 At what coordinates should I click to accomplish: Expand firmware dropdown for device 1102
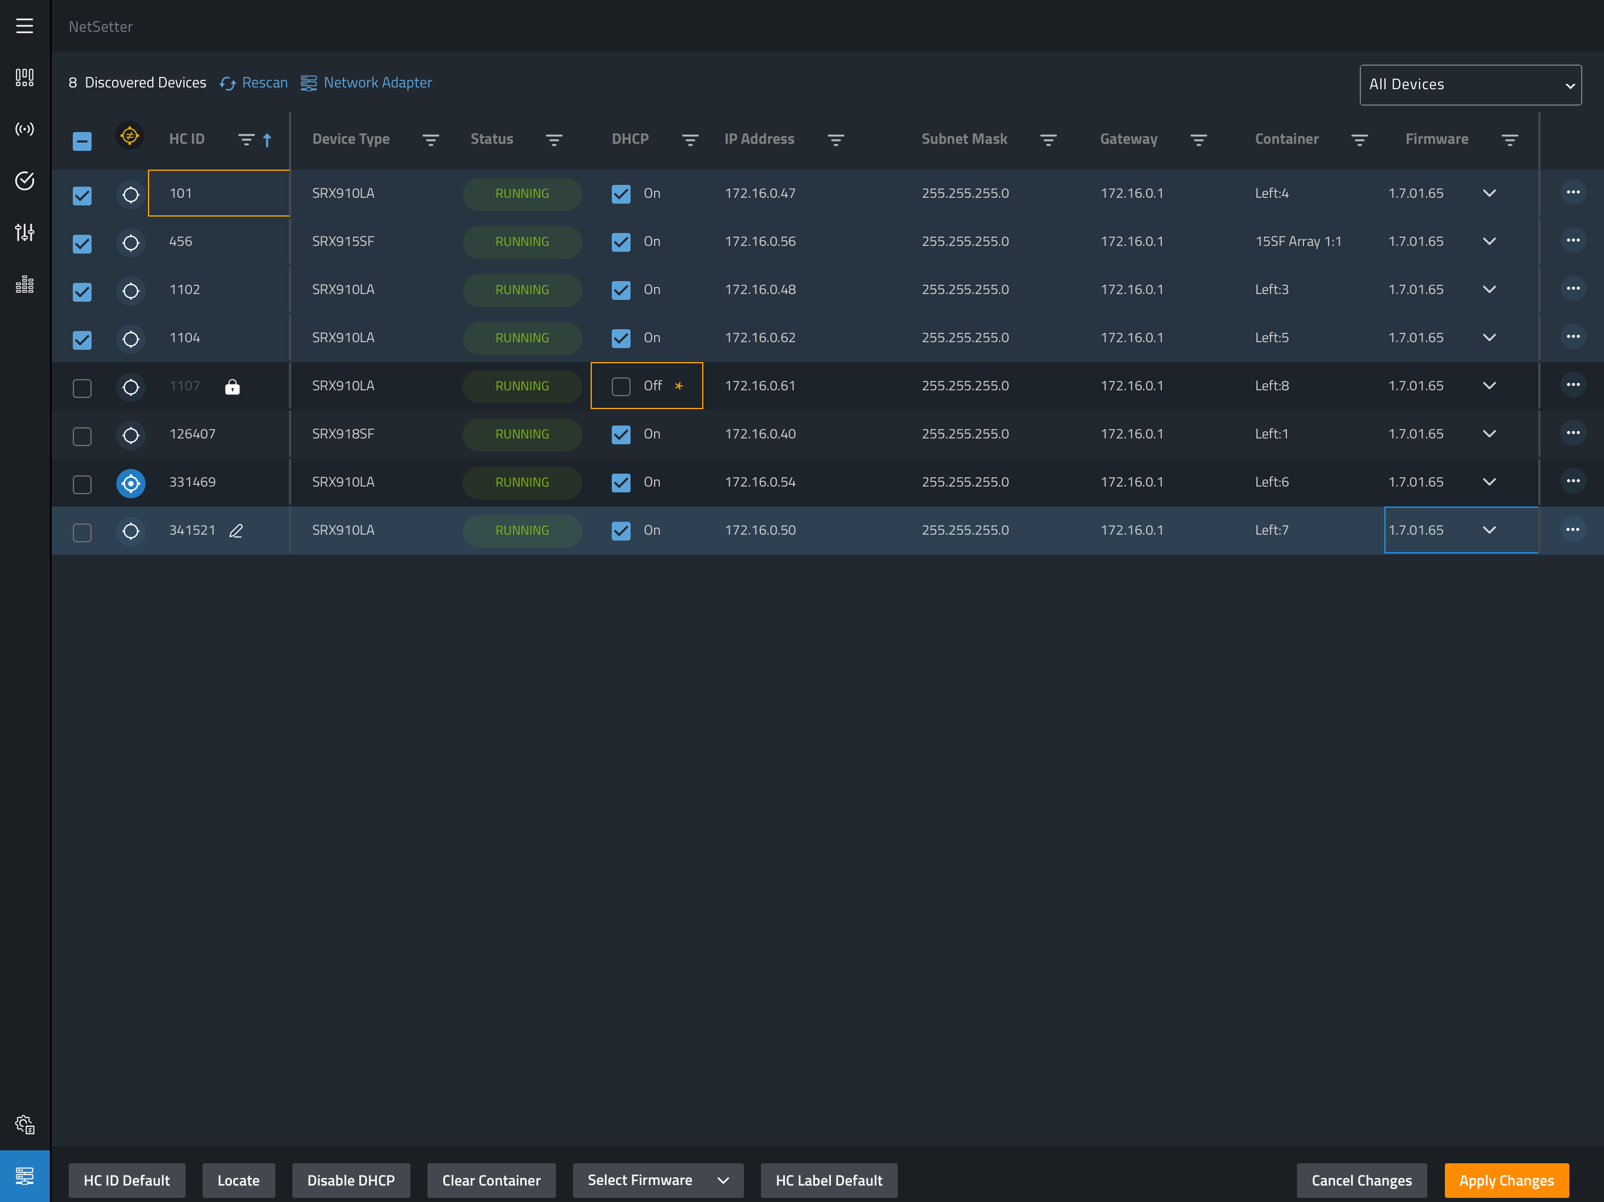point(1489,289)
